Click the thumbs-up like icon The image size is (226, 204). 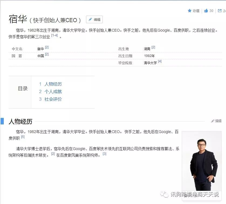tap(206, 11)
